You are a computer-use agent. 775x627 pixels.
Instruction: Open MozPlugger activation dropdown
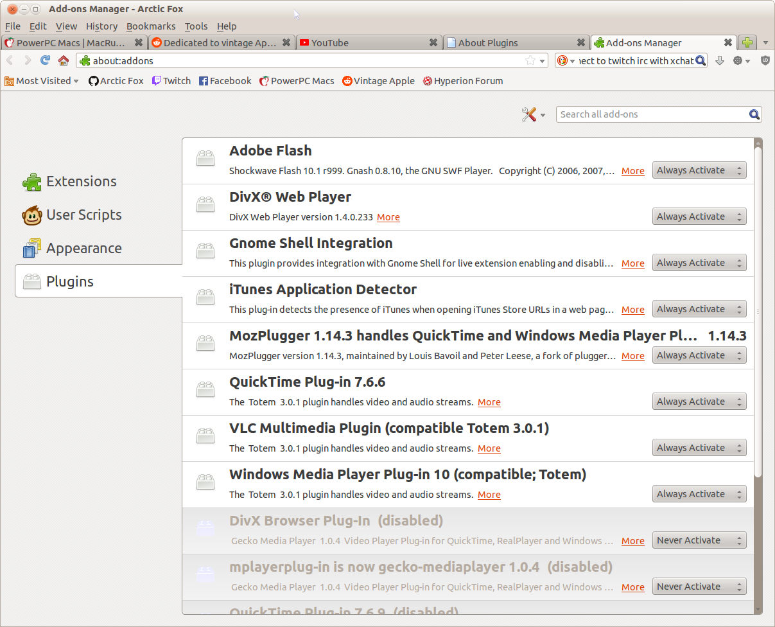pyautogui.click(x=699, y=355)
